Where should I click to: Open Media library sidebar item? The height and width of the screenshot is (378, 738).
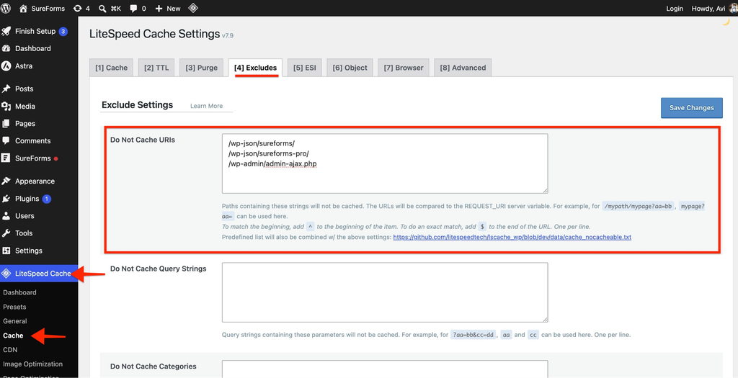tap(25, 107)
